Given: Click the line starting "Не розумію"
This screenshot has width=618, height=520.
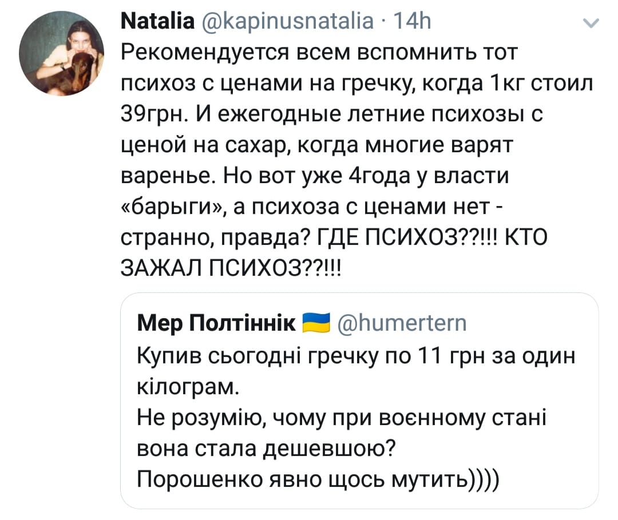Looking at the screenshot, I should pyautogui.click(x=342, y=416).
